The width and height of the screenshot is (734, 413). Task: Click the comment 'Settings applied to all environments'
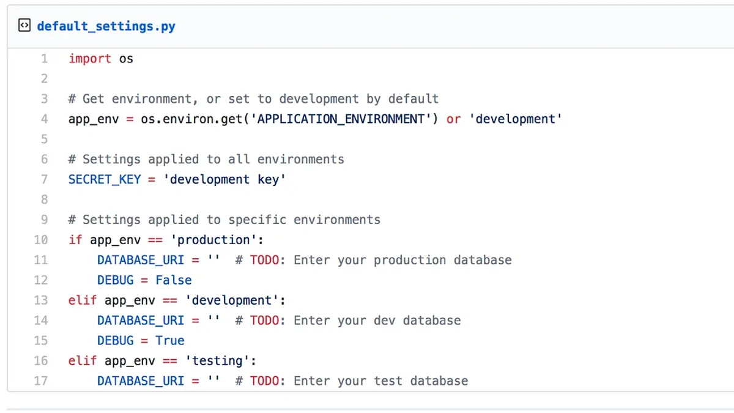click(x=206, y=160)
